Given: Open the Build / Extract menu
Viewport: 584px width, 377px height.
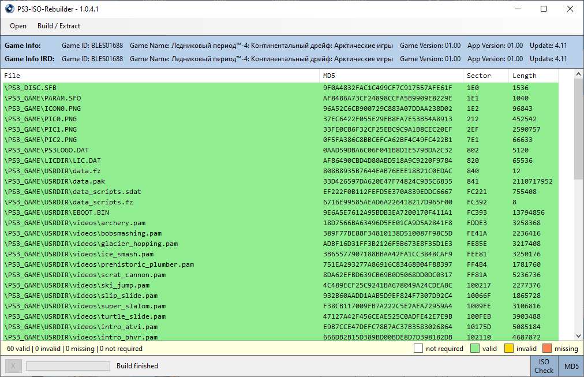Looking at the screenshot, I should [59, 26].
